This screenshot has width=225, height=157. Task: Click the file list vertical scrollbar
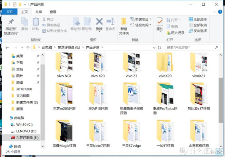[x=221, y=100]
